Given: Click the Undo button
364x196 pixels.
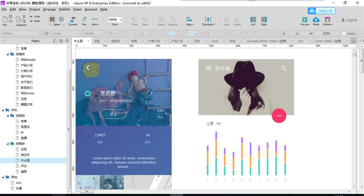Looking at the screenshot, I should [35, 16].
